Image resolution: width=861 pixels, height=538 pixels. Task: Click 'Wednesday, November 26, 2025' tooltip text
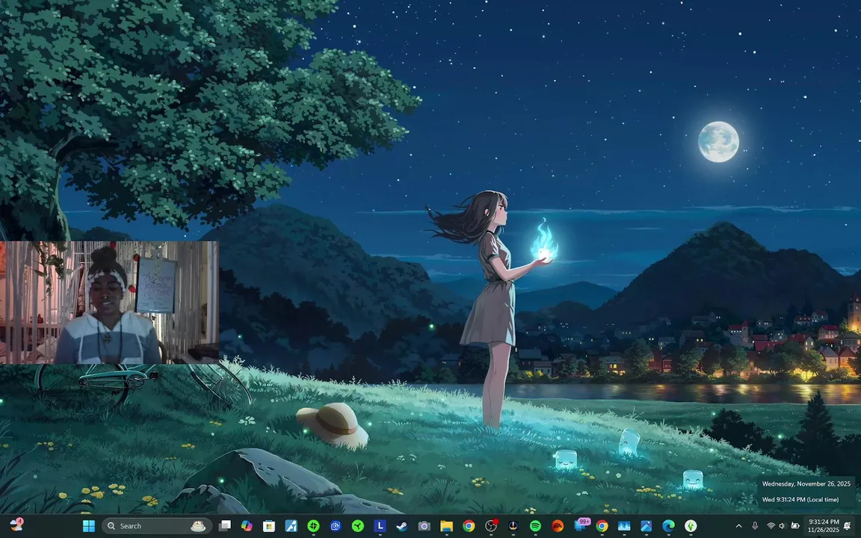click(806, 483)
